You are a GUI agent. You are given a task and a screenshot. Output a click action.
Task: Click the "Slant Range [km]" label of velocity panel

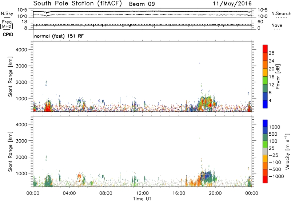pyautogui.click(x=10, y=151)
